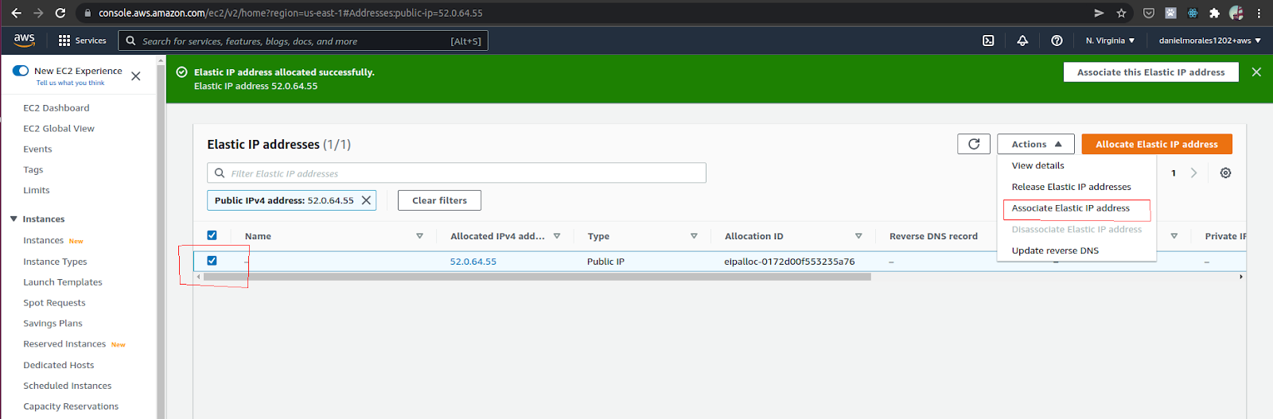Viewport: 1273px width, 419px height.
Task: Click the site lock icon in address bar
Action: [x=88, y=13]
